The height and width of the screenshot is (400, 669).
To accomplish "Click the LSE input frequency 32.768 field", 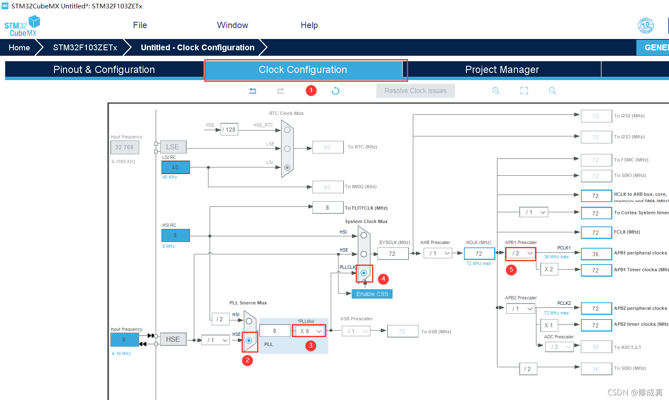I will (125, 147).
